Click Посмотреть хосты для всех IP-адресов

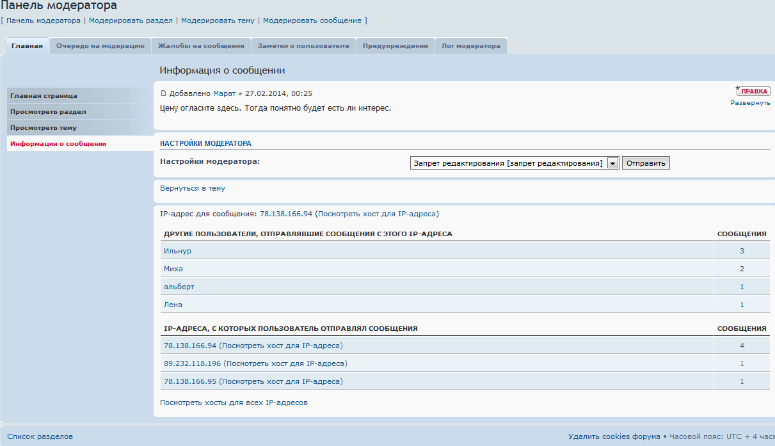point(234,402)
